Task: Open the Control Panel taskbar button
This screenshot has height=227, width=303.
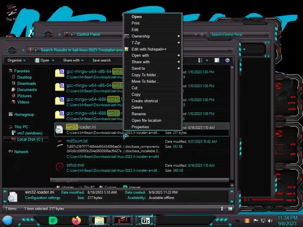Action: (x=123, y=220)
